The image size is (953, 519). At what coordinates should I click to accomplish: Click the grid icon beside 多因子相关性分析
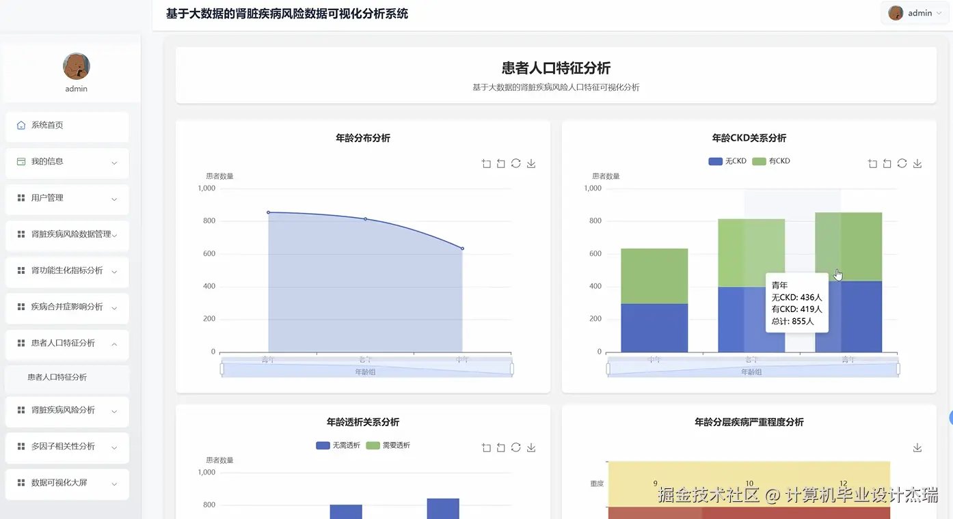[21, 447]
